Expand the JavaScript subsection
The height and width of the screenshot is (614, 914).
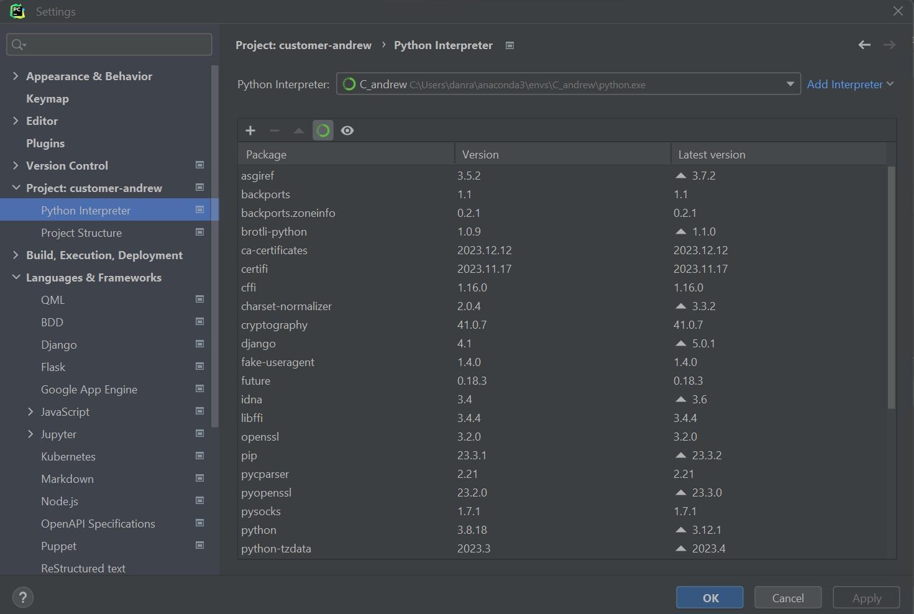pyautogui.click(x=30, y=411)
